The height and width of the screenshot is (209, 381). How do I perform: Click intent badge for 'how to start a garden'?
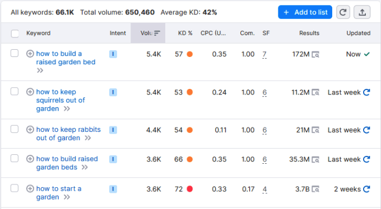tap(113, 189)
